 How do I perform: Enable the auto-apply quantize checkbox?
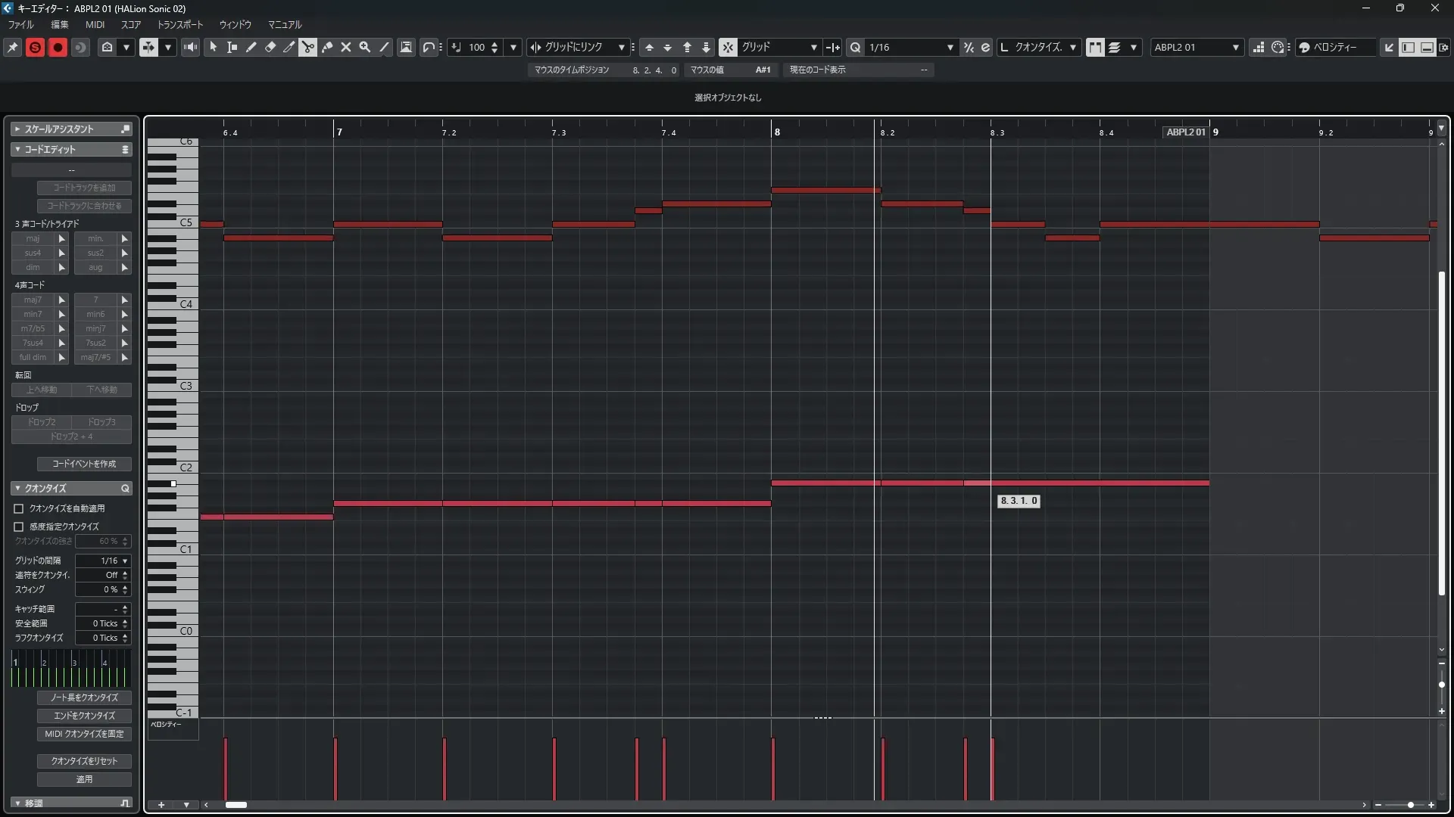19,509
